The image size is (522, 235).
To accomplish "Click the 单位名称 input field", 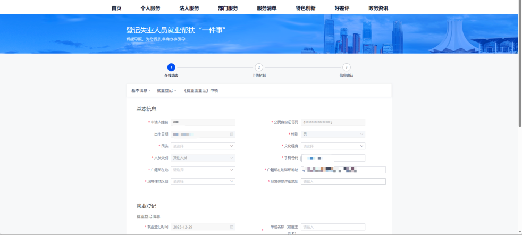I will [333, 227].
